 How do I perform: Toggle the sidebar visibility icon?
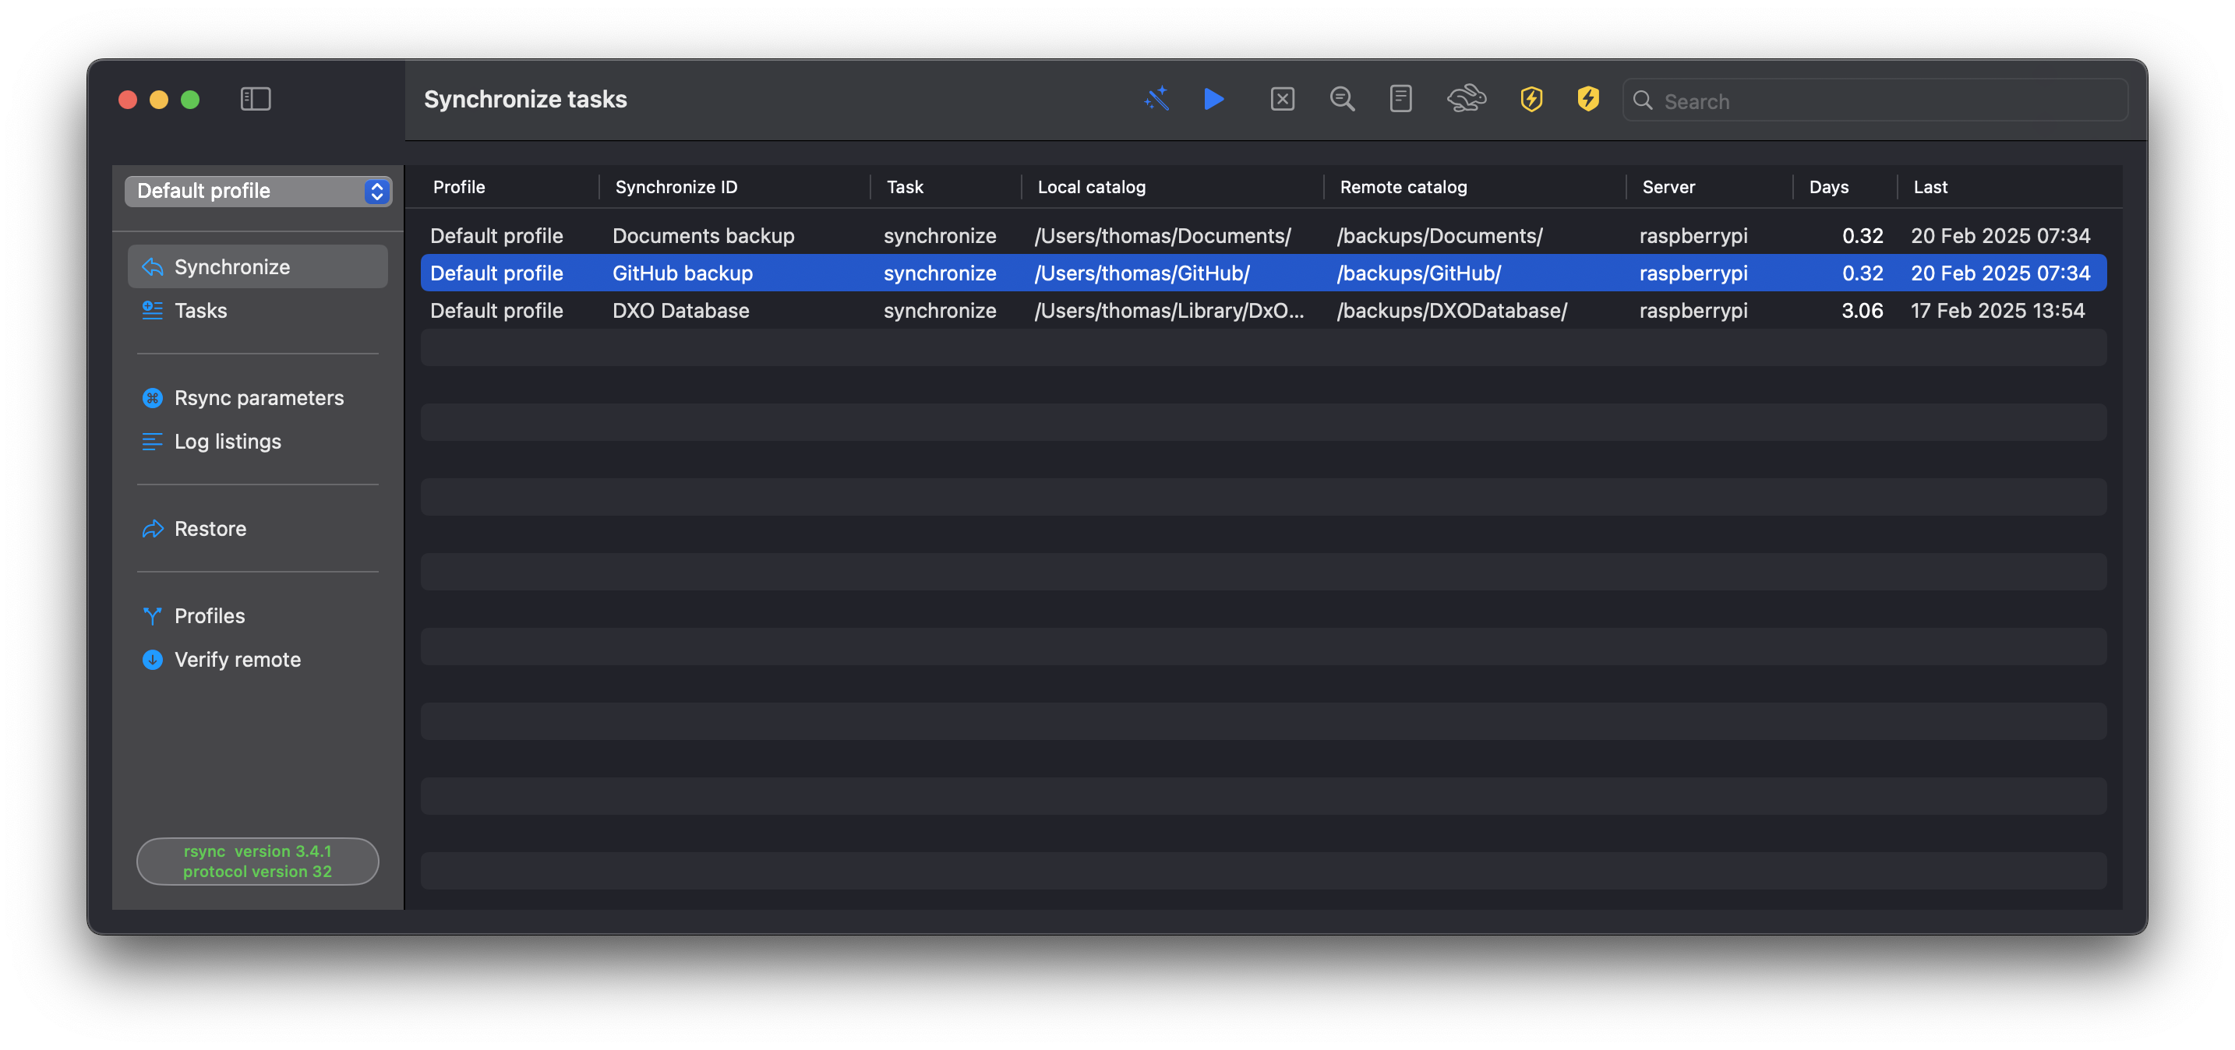pyautogui.click(x=255, y=99)
